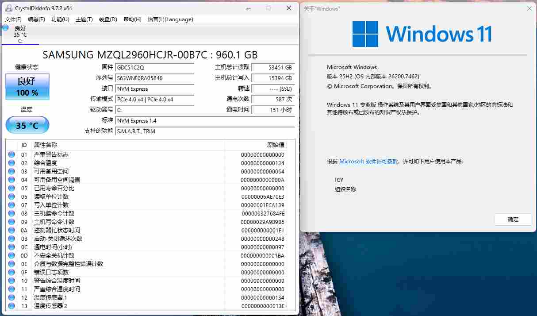Open the 硬盘(D) menu
This screenshot has width=537, height=316.
pos(108,19)
